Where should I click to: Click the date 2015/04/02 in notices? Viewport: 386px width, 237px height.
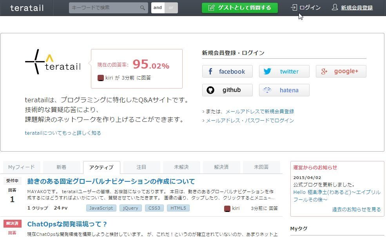pyautogui.click(x=307, y=178)
